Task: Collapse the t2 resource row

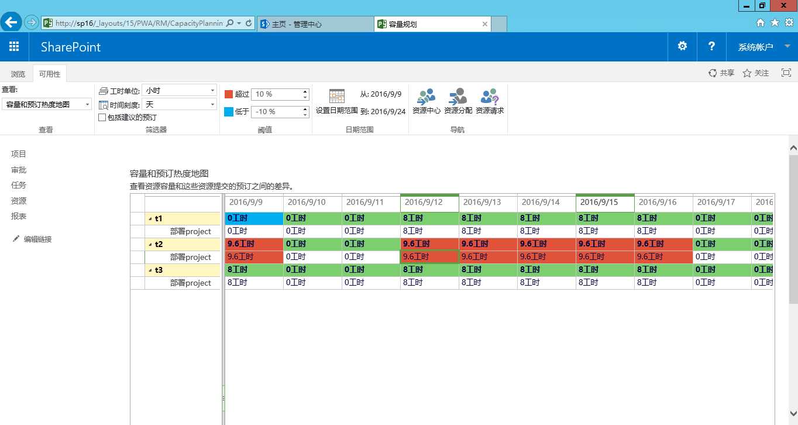Action: [x=150, y=245]
